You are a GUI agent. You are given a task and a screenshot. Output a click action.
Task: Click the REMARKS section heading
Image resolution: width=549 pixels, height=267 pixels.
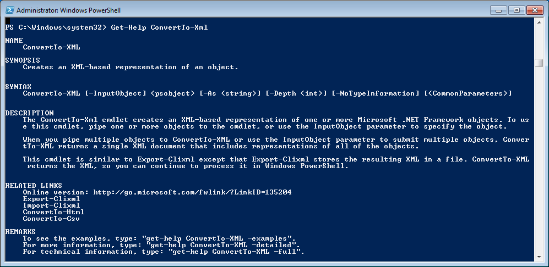click(20, 231)
